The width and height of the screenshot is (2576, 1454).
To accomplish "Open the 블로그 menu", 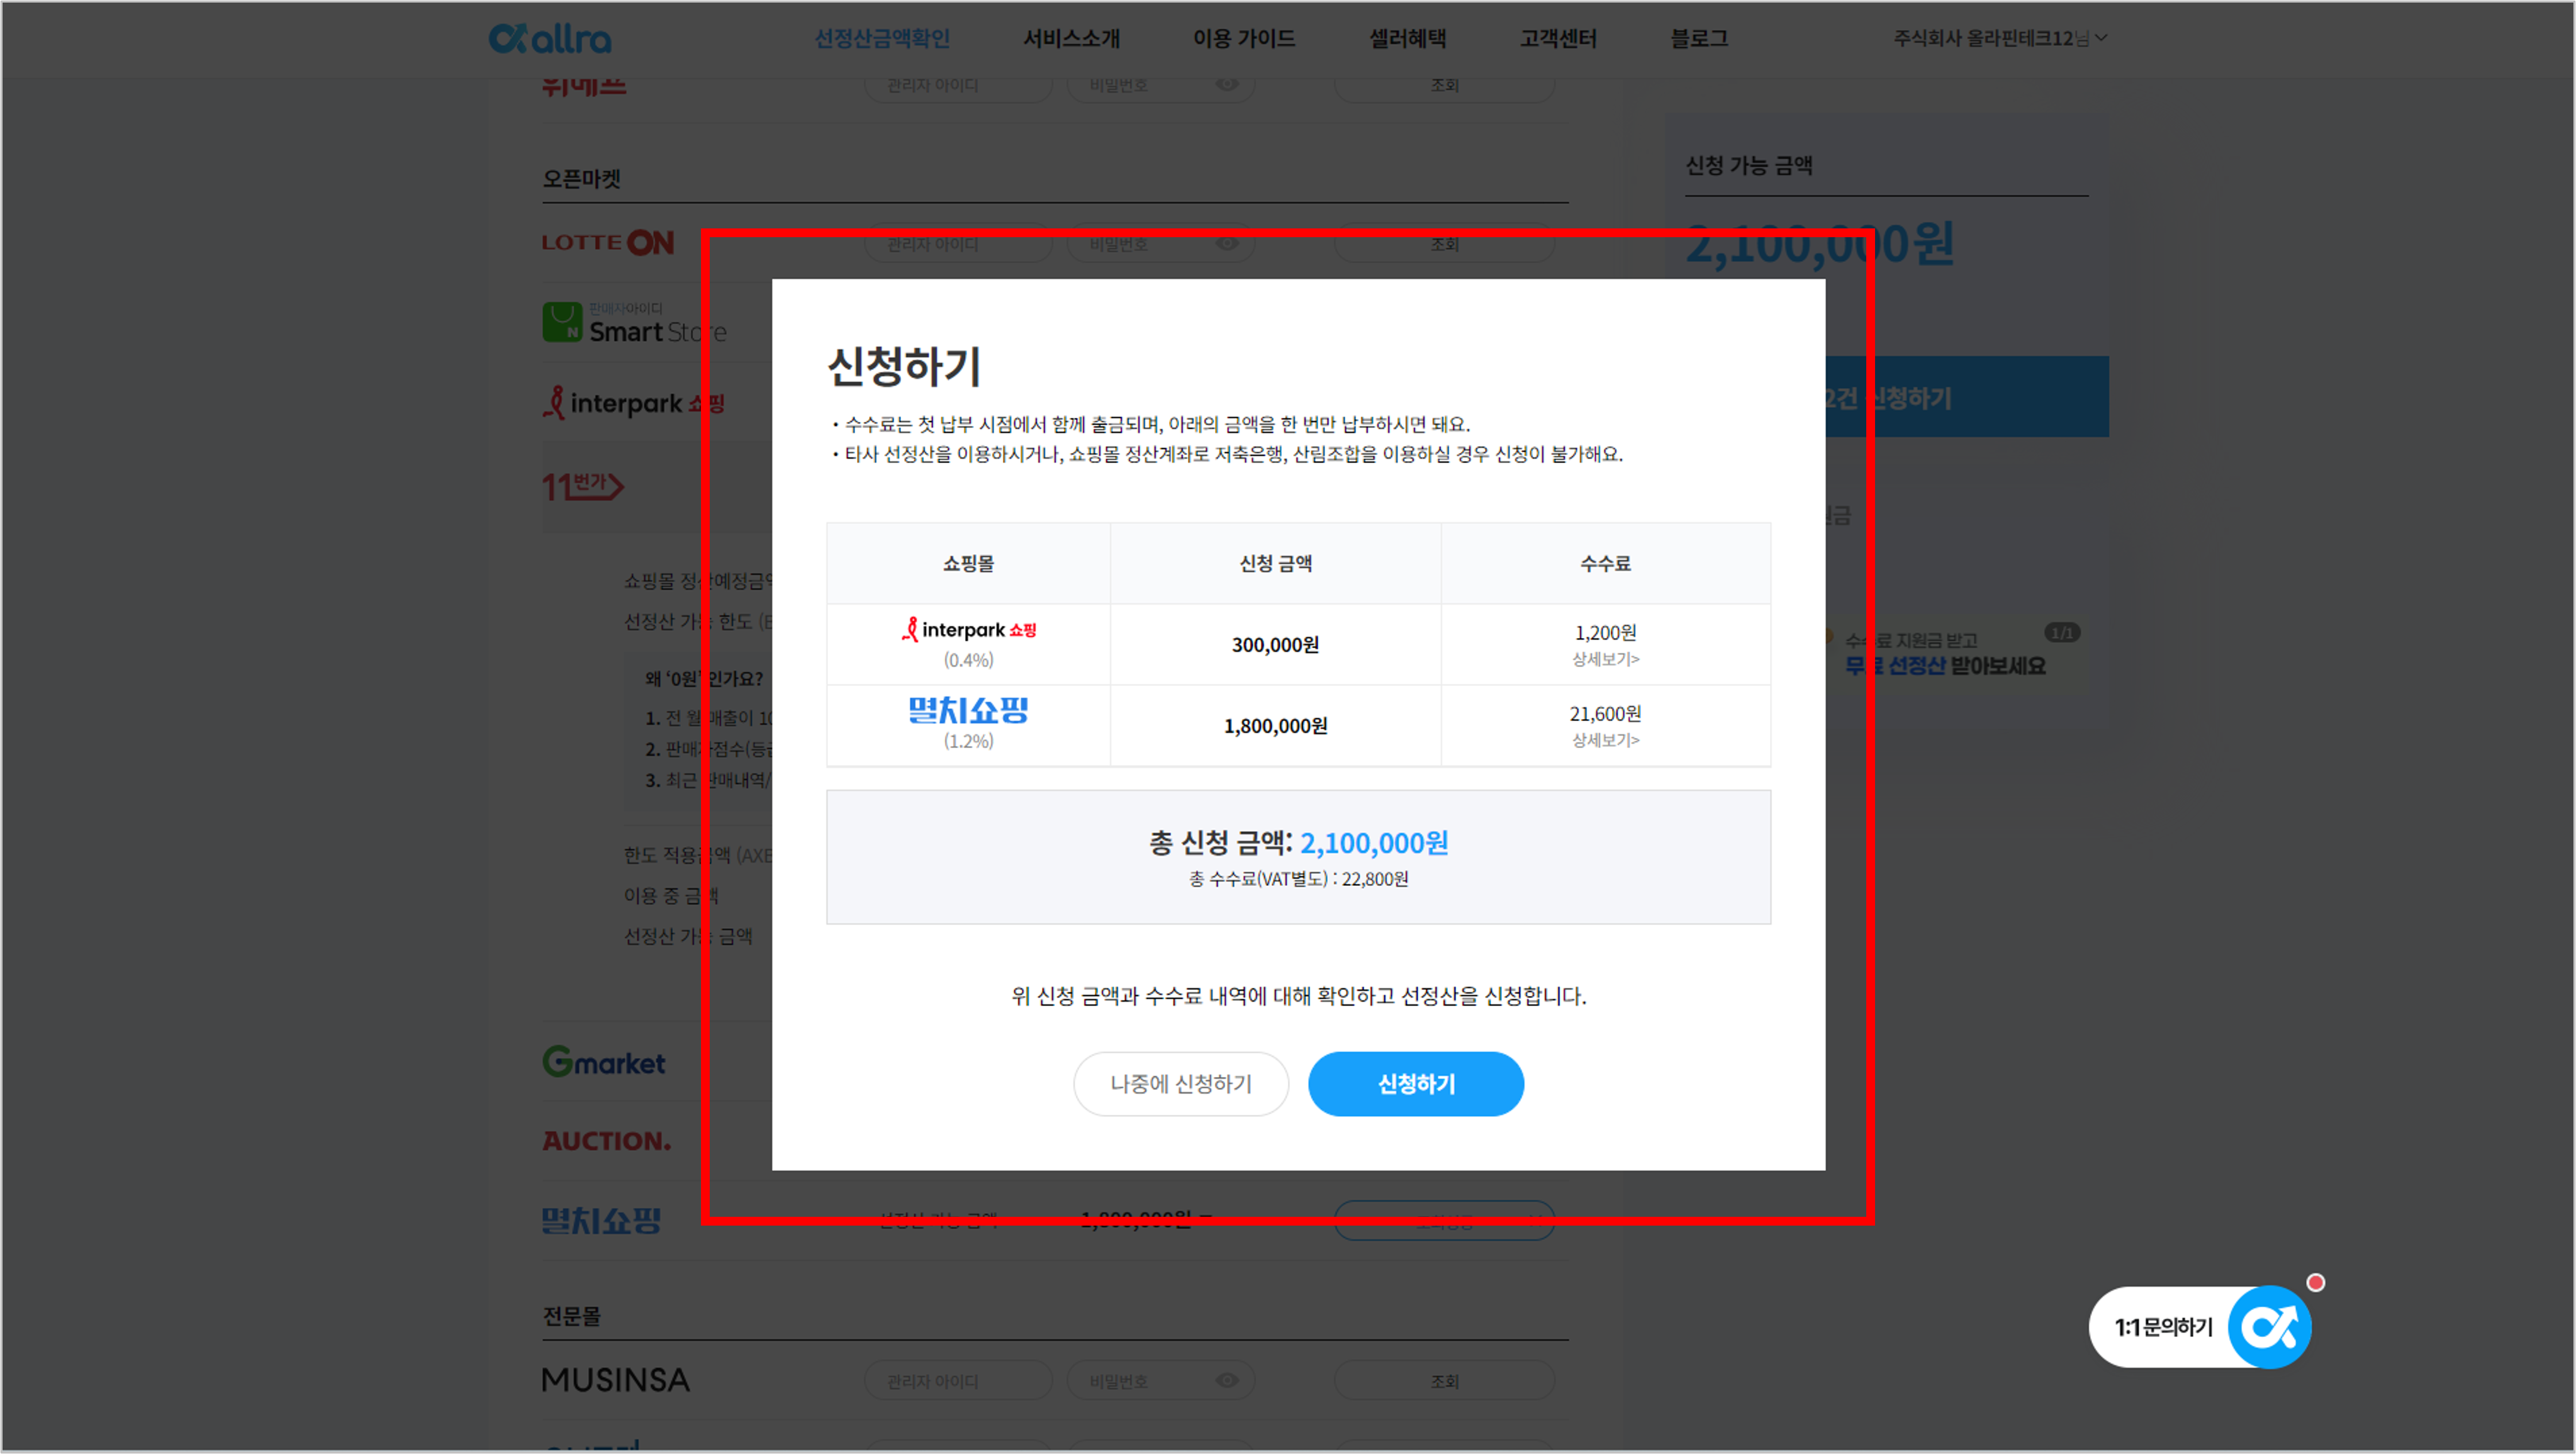I will coord(1699,38).
